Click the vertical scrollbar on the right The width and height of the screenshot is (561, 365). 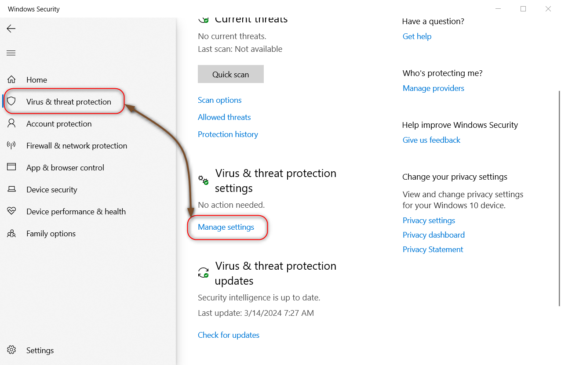coord(559,198)
